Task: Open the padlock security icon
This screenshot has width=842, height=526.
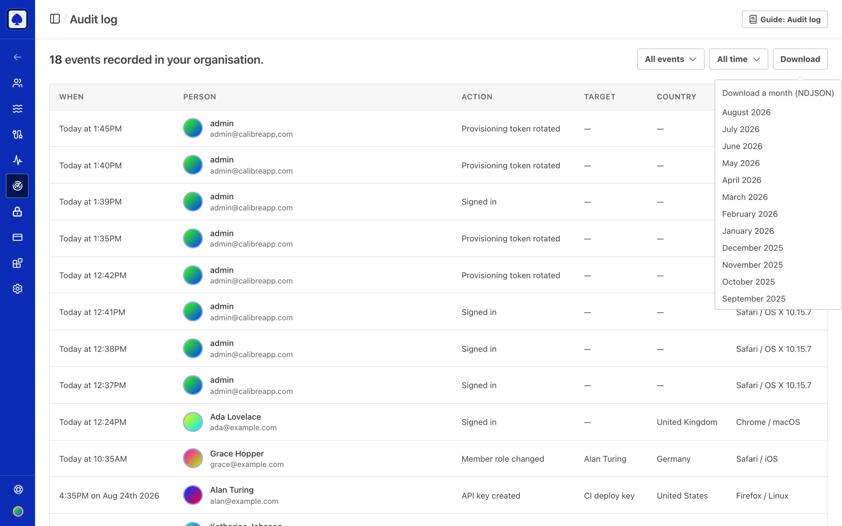Action: 17,212
